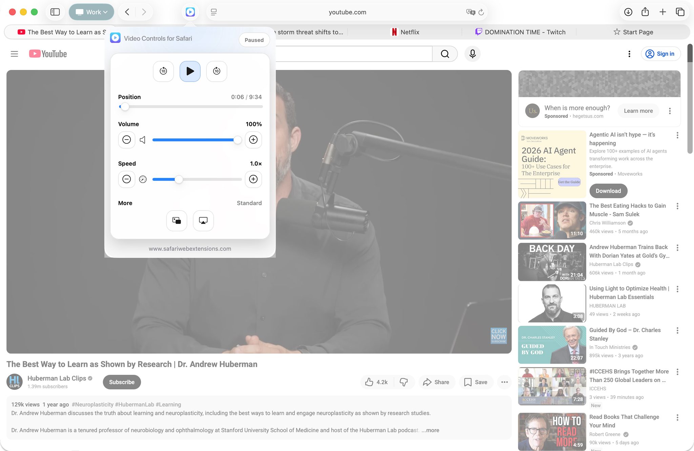Open YouTube hamburger guide menu
Viewport: 694px width, 451px height.
(14, 54)
